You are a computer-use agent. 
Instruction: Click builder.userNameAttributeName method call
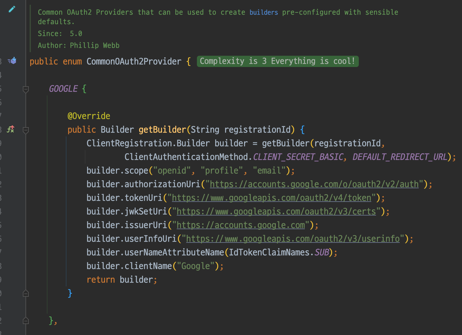point(155,252)
